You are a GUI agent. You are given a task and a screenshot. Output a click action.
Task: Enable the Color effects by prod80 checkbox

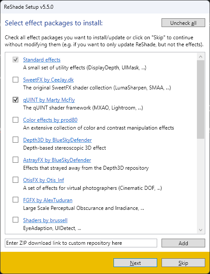[x=16, y=120]
